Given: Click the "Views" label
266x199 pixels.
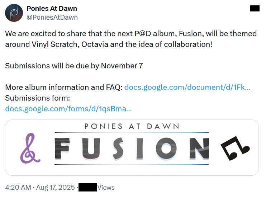Looking at the screenshot, I should click(106, 187).
